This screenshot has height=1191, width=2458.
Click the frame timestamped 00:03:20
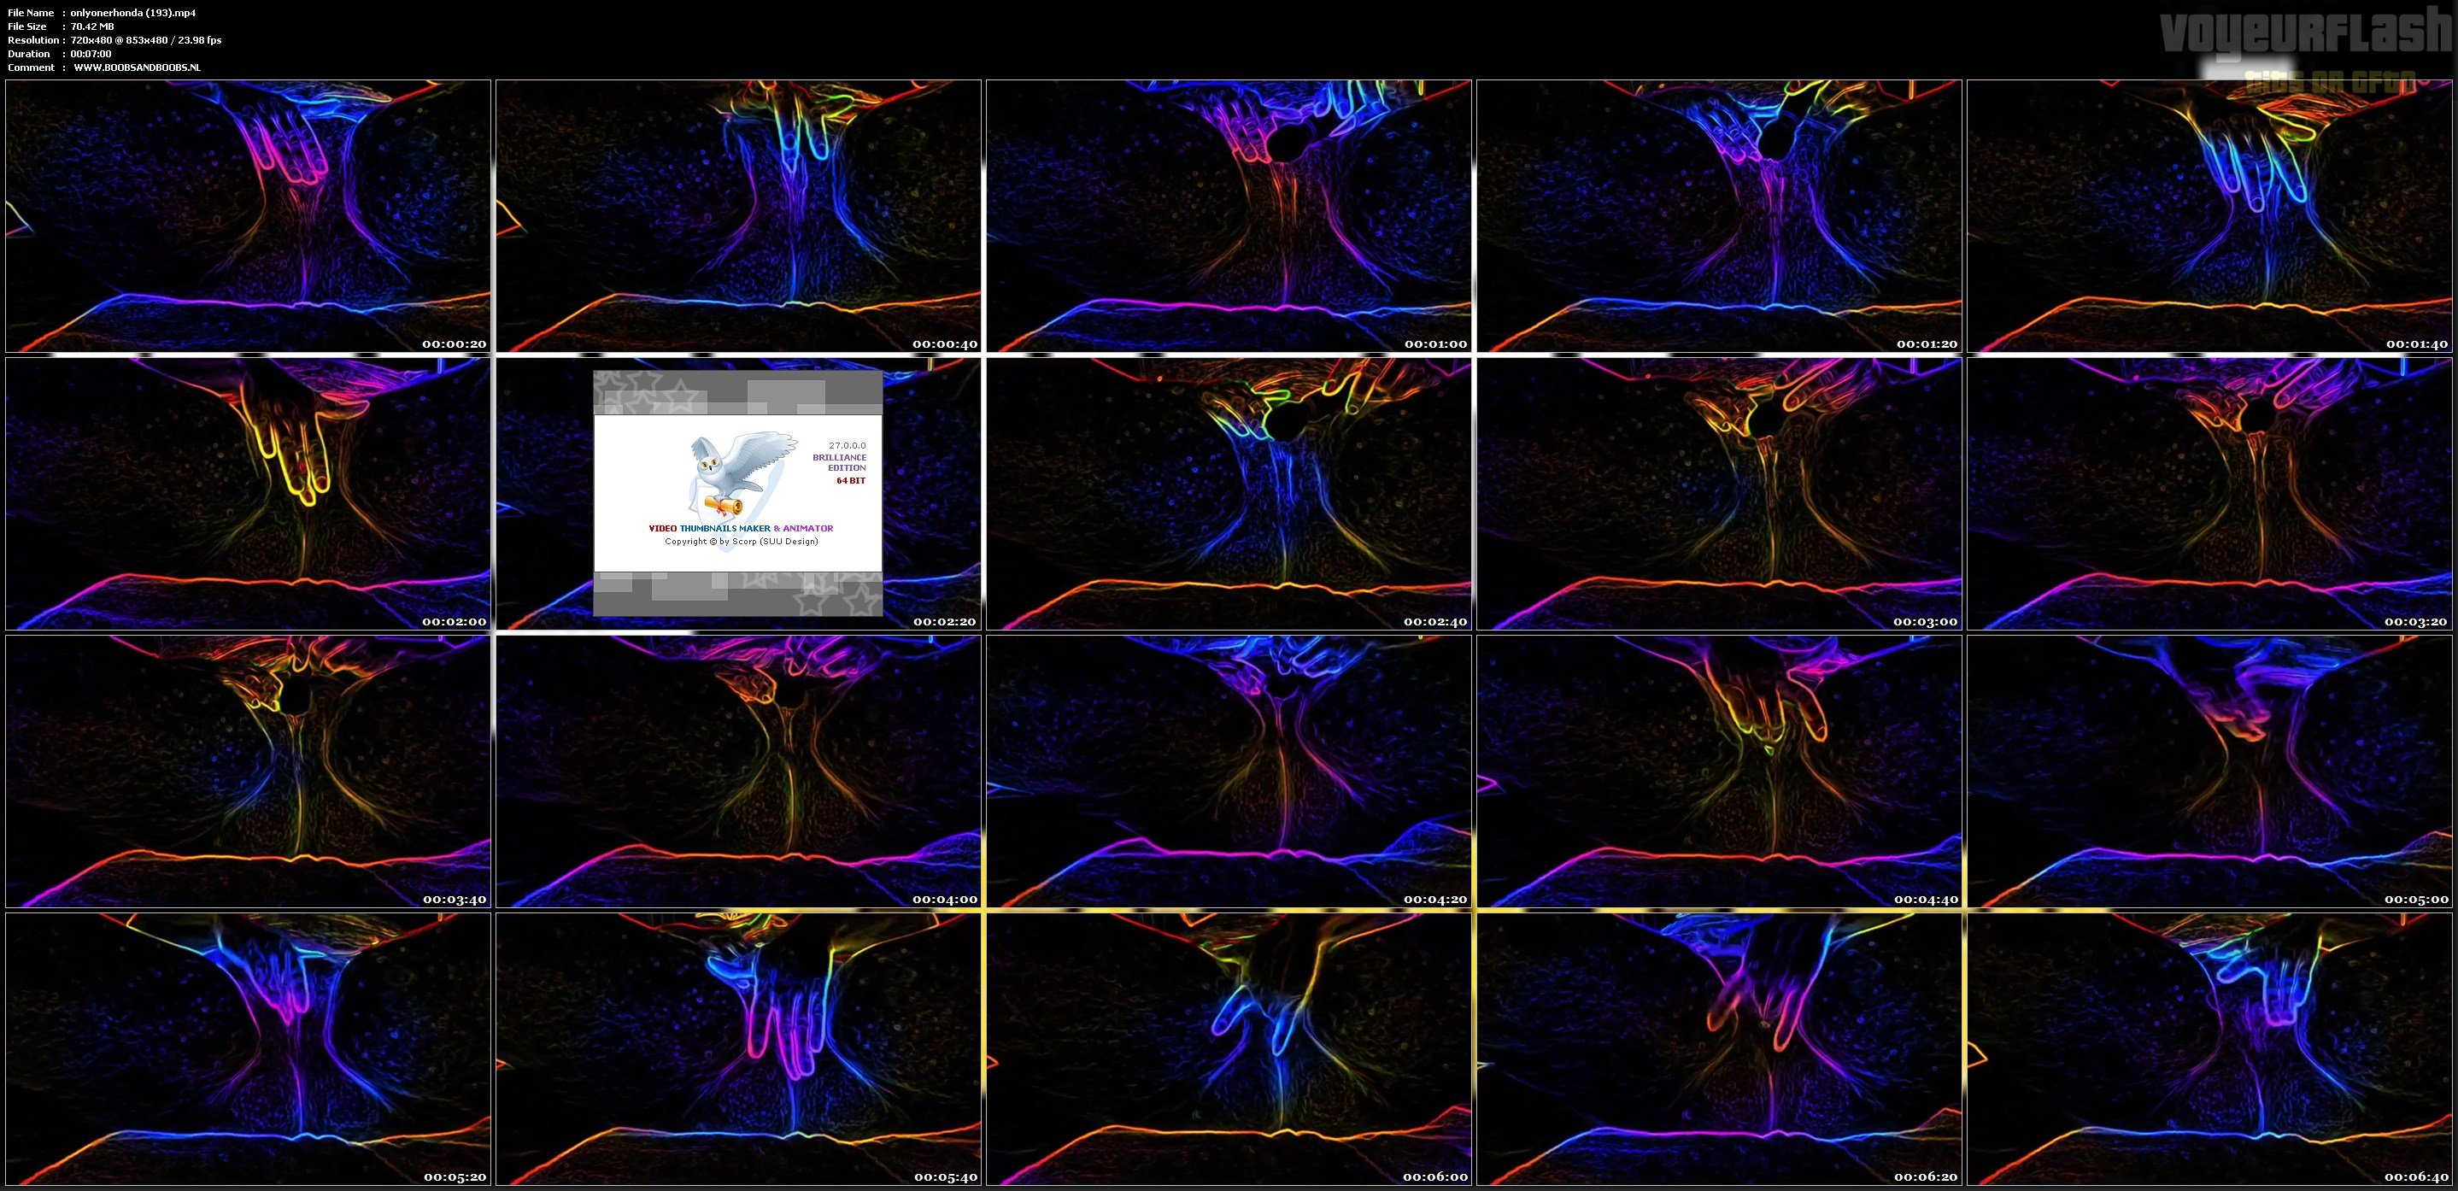[x=2209, y=493]
